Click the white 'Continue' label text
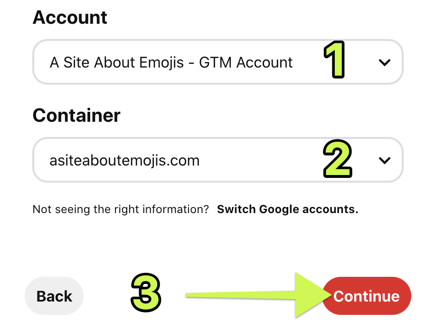The width and height of the screenshot is (435, 332). (x=366, y=296)
